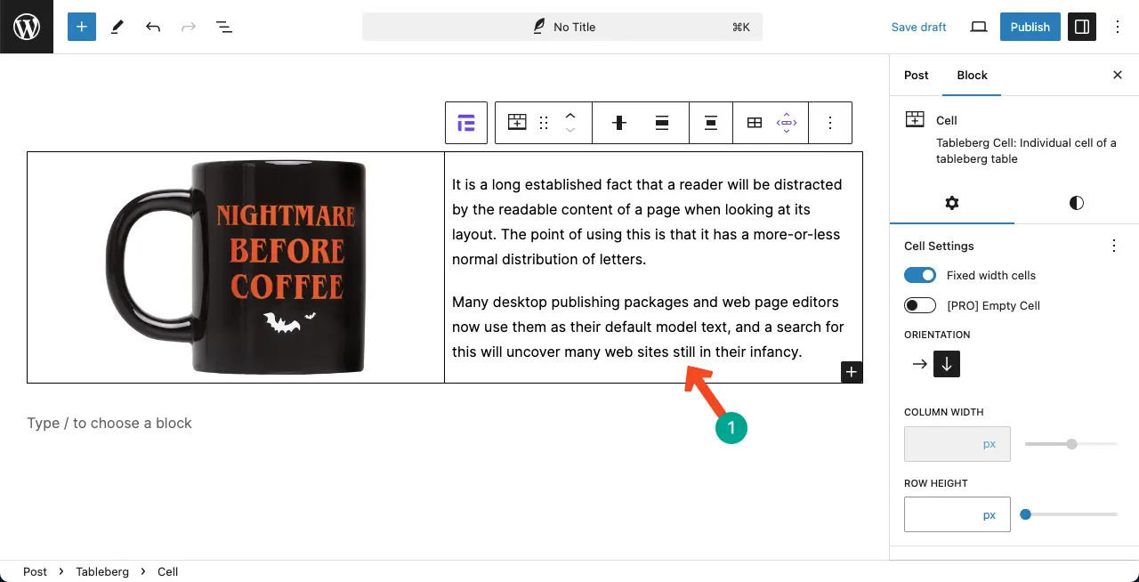Toggle the [PRO] Empty Cell switch
This screenshot has height=582, width=1139.
tap(920, 305)
